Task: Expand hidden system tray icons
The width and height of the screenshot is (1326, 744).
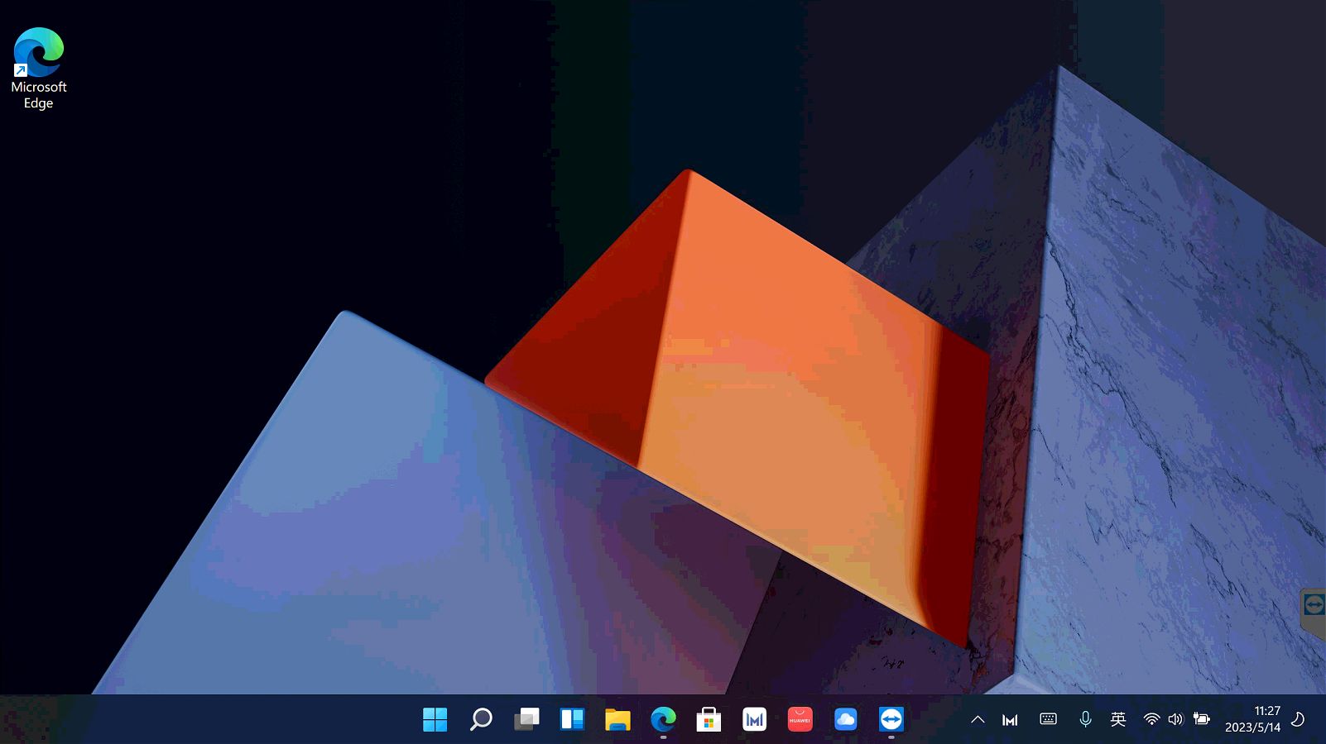Action: (x=978, y=719)
